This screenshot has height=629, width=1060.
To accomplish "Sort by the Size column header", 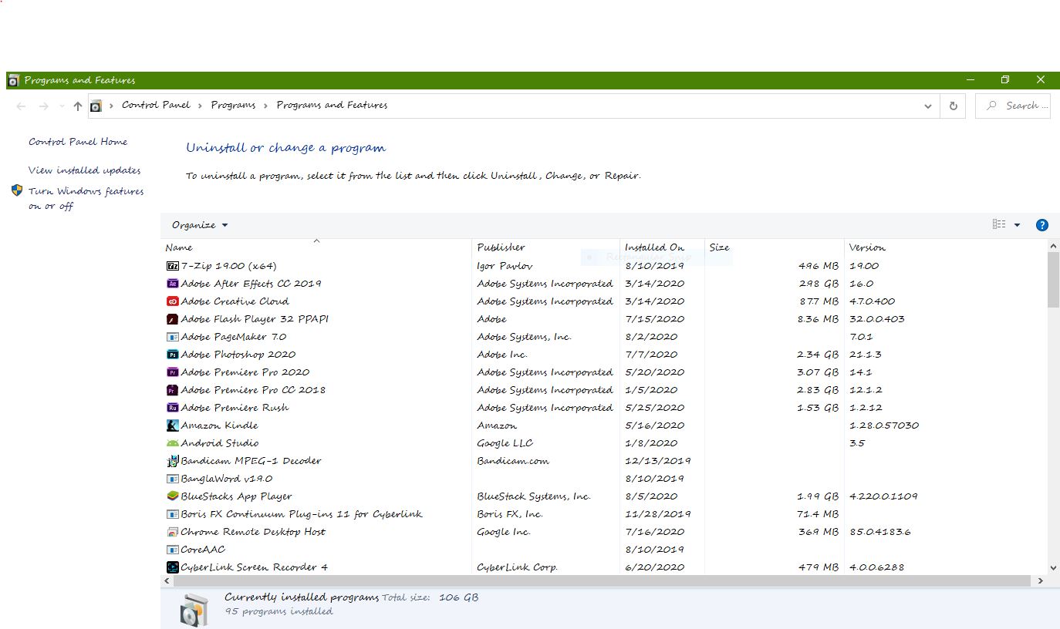I will coord(774,247).
